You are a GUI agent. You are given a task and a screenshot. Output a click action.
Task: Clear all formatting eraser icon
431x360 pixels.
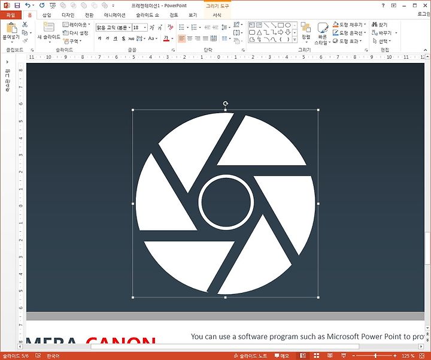point(171,27)
